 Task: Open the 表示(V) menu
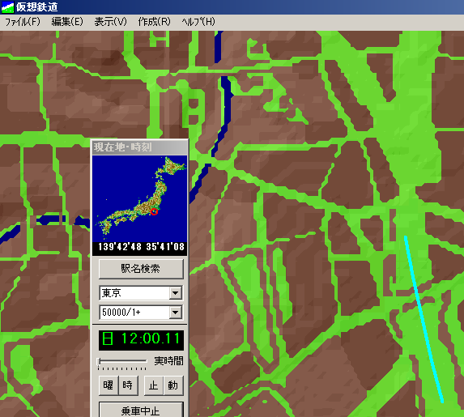[x=110, y=22]
